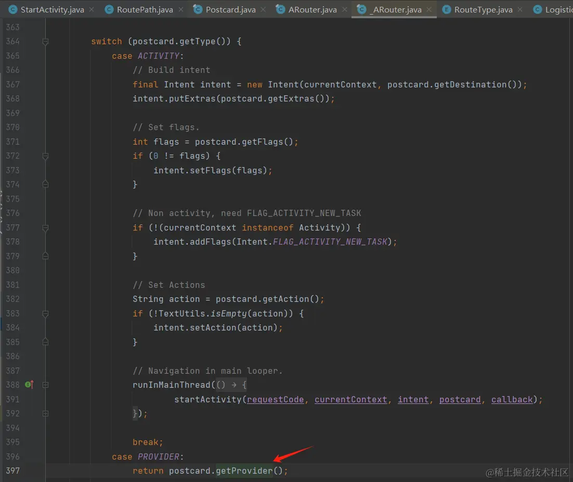Click the _ARouter.java class icon
The image size is (573, 482).
click(x=361, y=9)
